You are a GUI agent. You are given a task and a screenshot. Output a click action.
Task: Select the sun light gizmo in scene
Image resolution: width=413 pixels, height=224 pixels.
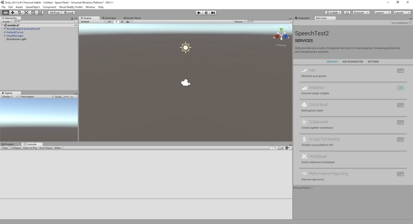click(x=186, y=48)
